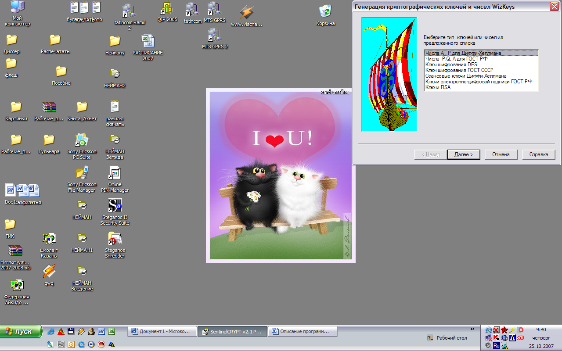Select the 'НЕЙМАН Введение' file icon
The height and width of the screenshot is (351, 562).
82,278
